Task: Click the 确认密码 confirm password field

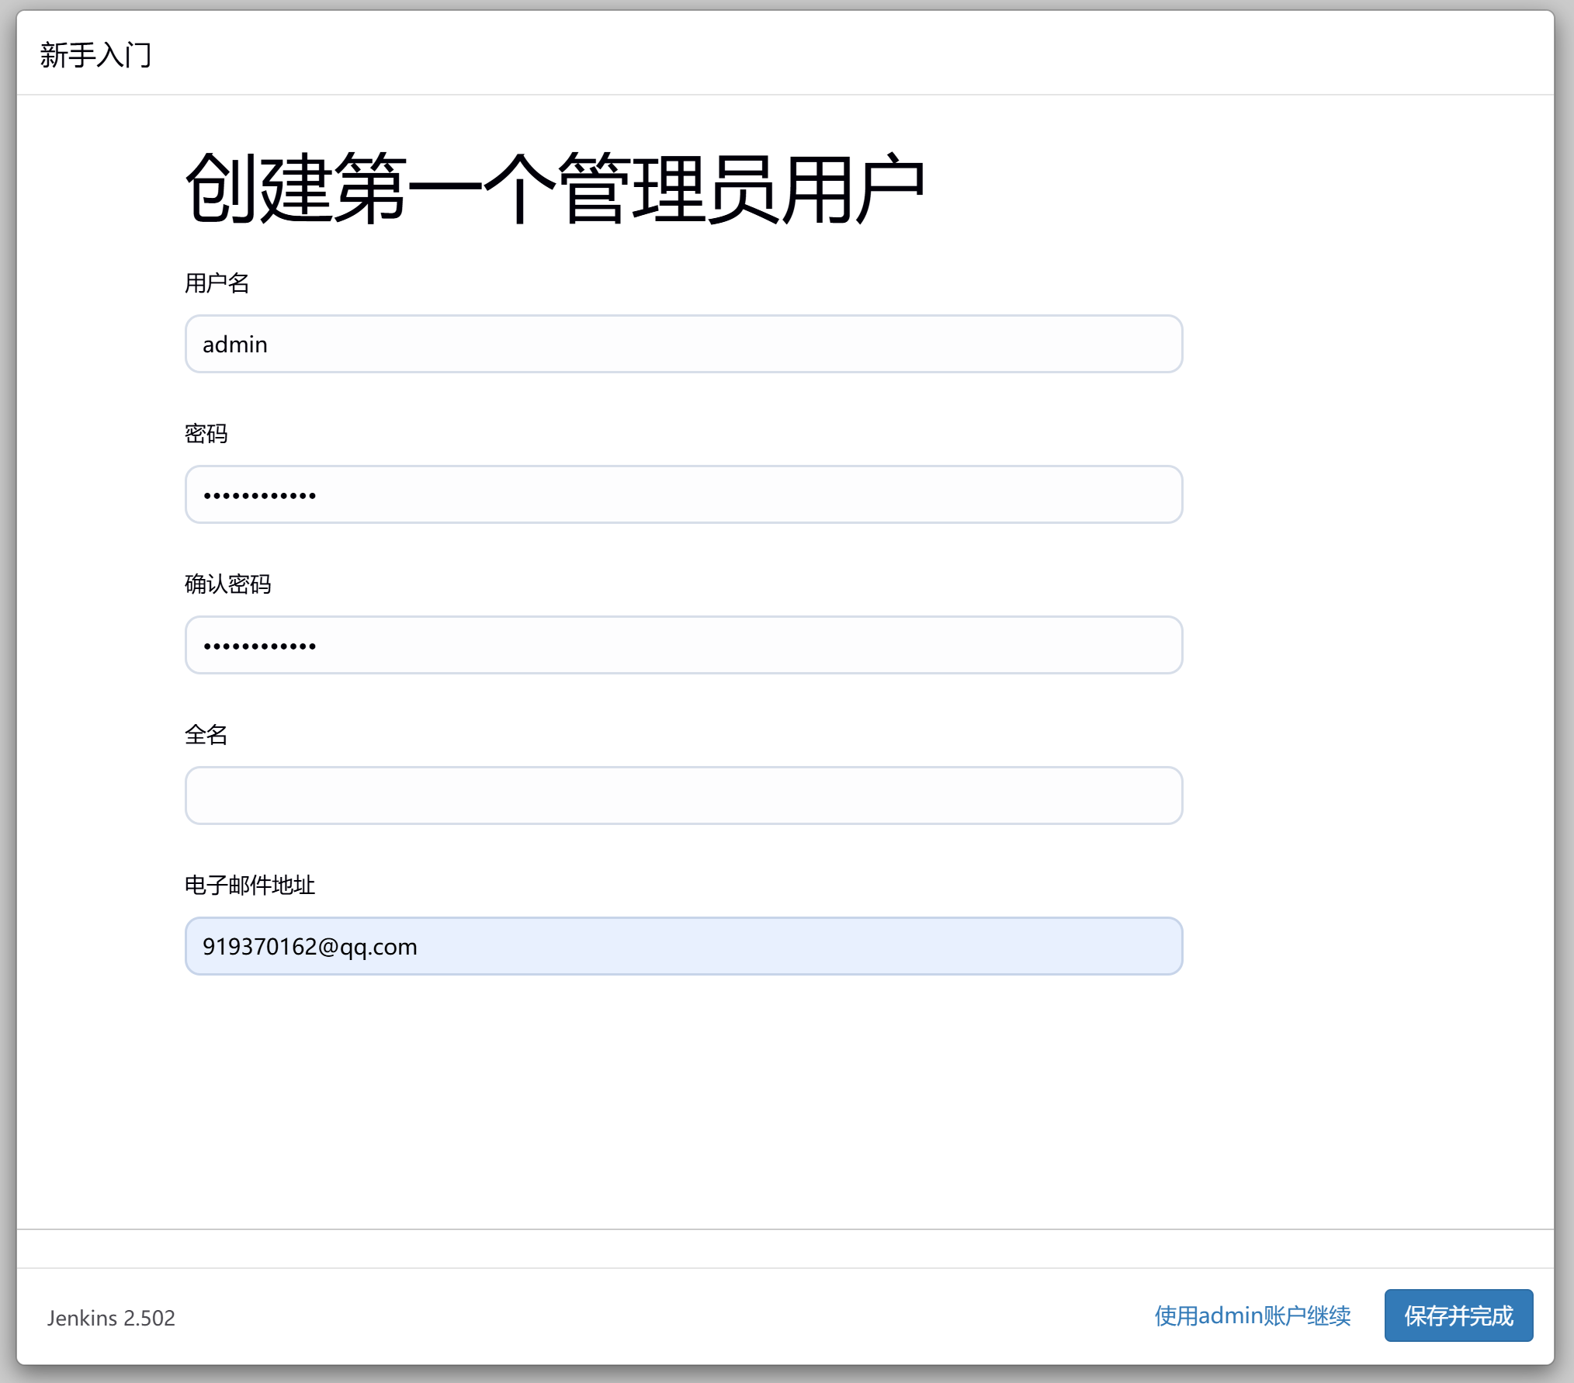Action: (683, 645)
